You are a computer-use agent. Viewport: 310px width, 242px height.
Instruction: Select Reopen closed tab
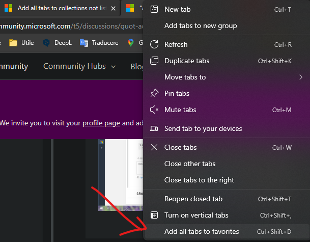193,199
